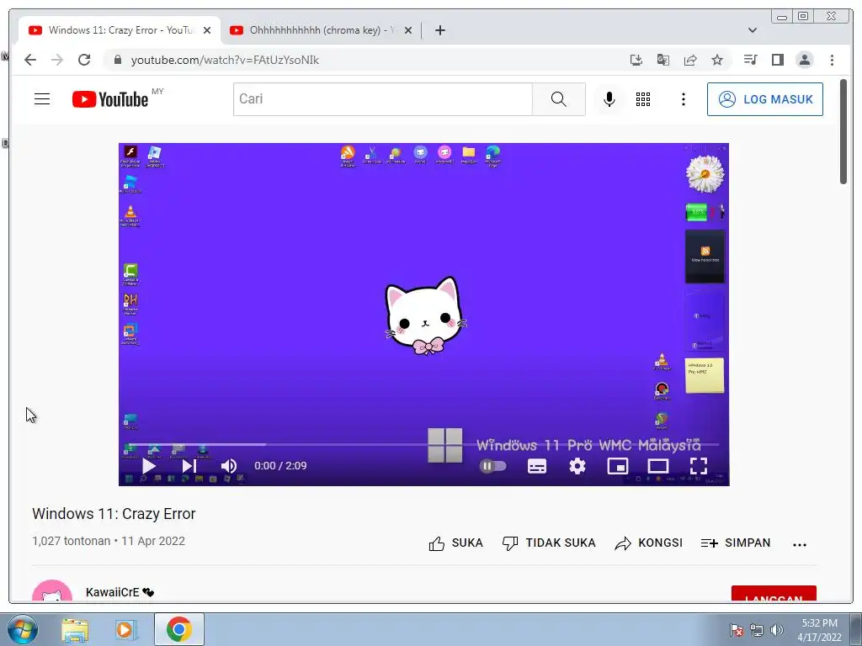This screenshot has width=862, height=646.
Task: Toggle autoplay switch in player
Action: pos(492,466)
